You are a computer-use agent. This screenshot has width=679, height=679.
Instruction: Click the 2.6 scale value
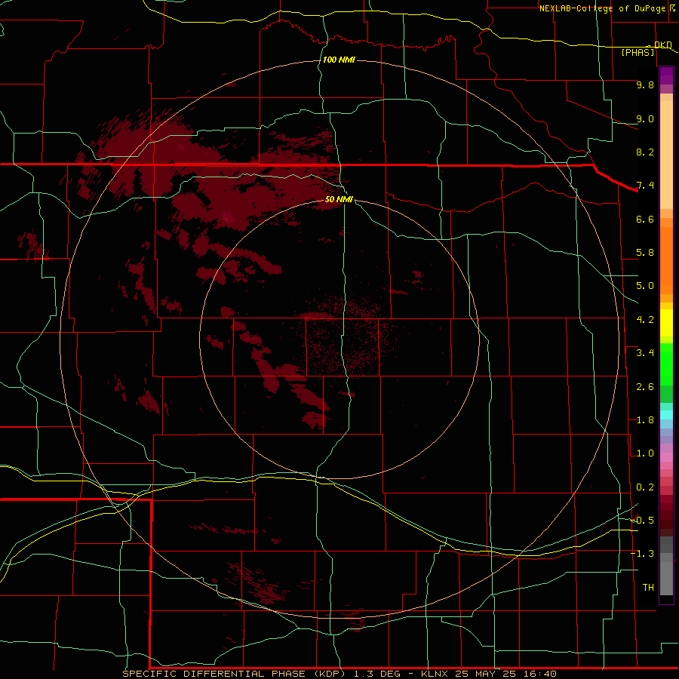[x=645, y=387]
